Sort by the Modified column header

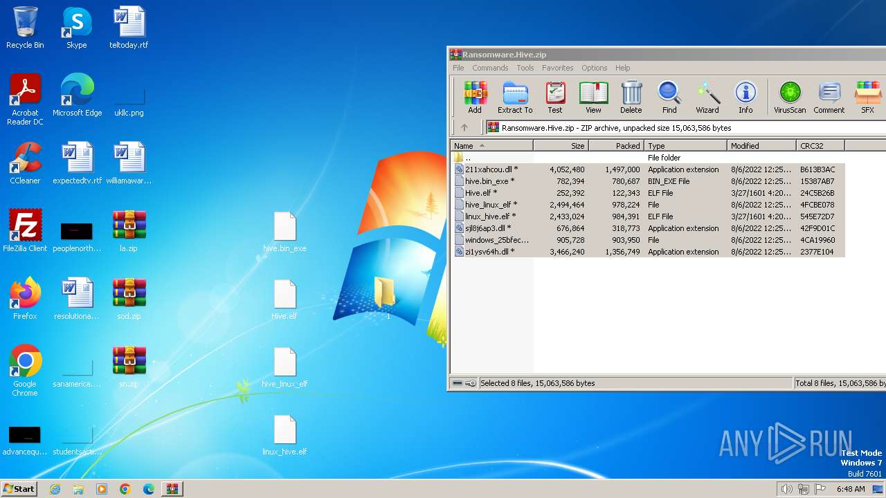click(x=761, y=146)
